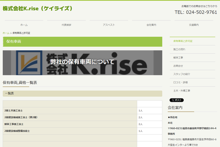
Task: Click the X ポスト share button
Action: 176,100
